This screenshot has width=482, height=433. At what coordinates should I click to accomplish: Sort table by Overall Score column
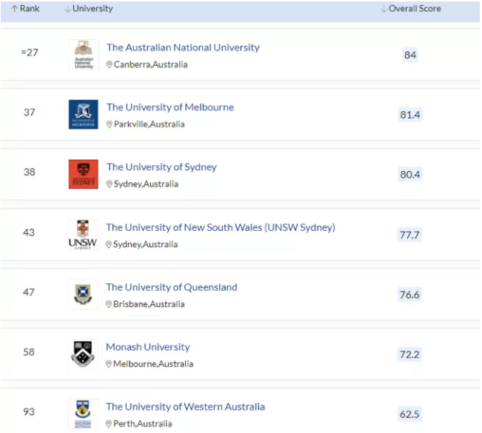click(410, 9)
